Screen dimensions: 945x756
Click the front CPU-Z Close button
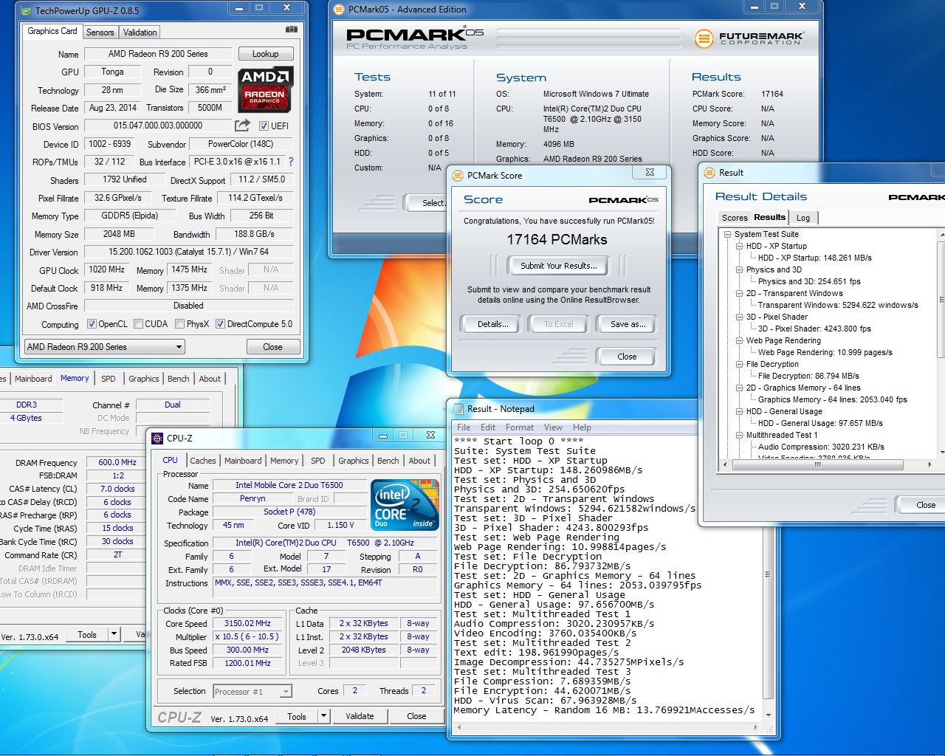tap(416, 716)
